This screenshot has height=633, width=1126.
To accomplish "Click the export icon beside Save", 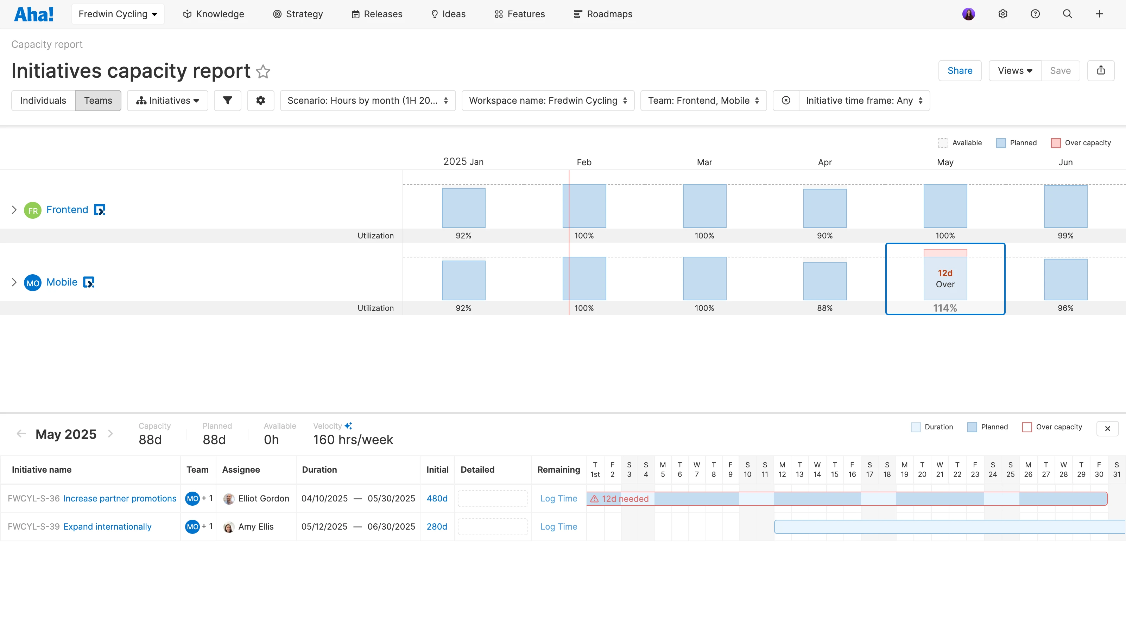I will [x=1101, y=70].
